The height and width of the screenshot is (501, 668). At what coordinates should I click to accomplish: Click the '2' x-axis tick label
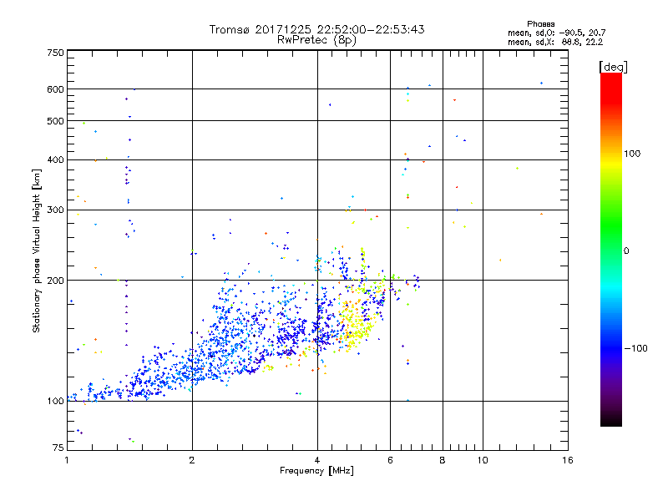coord(192,460)
